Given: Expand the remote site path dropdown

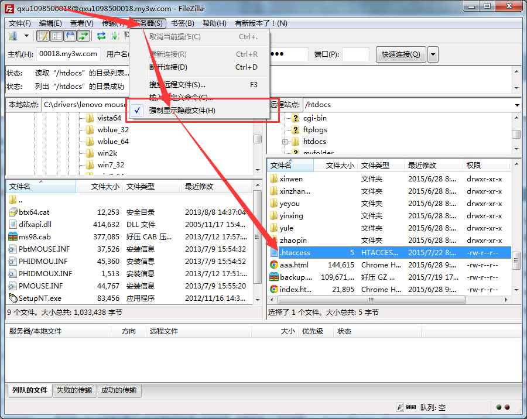Looking at the screenshot, I should (x=517, y=105).
